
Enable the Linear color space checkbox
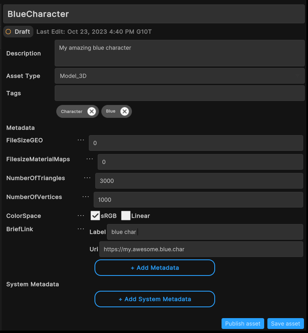pyautogui.click(x=126, y=216)
